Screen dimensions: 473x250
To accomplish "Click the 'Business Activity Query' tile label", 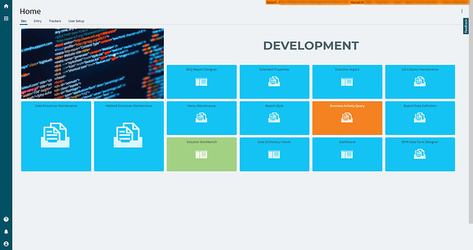I will coord(347,106).
